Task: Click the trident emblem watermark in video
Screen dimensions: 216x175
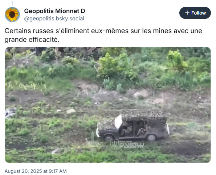Action: coord(114,144)
